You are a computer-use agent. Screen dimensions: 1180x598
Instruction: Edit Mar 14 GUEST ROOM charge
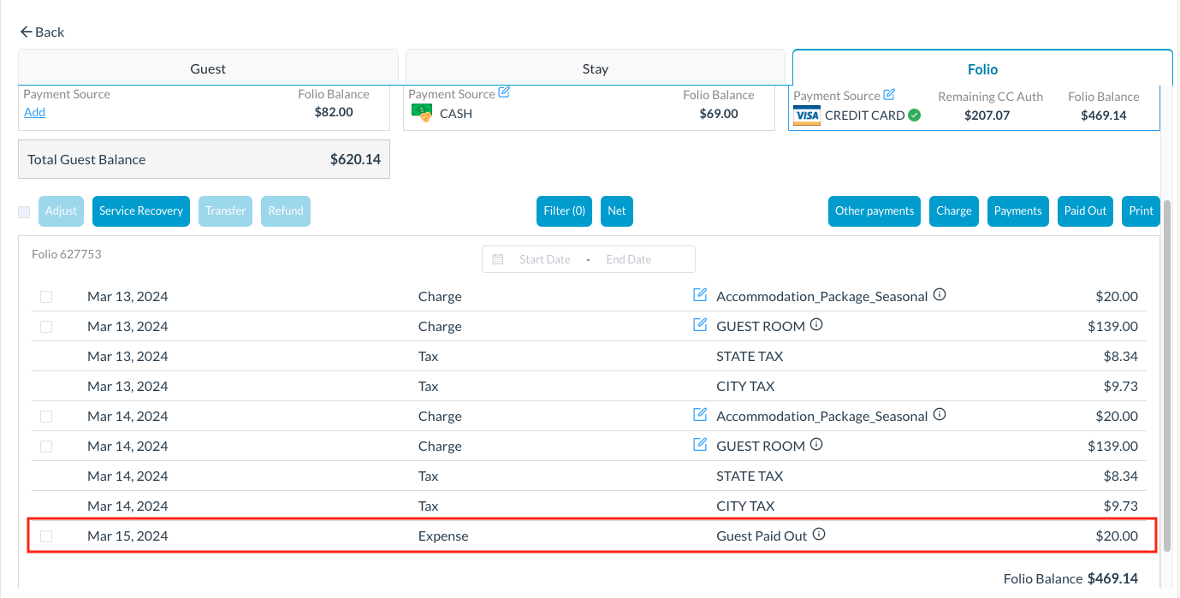pyautogui.click(x=700, y=445)
